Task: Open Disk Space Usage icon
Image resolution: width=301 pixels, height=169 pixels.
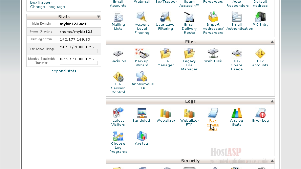Action: [237, 53]
